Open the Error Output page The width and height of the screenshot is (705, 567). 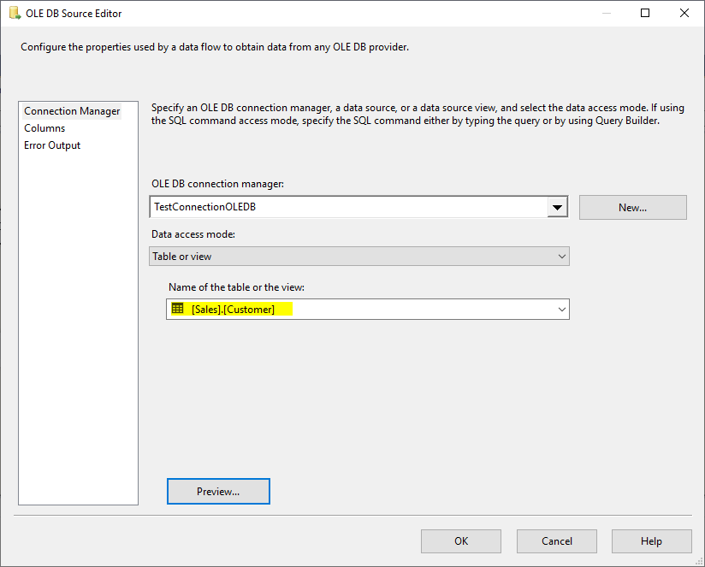[x=52, y=145]
